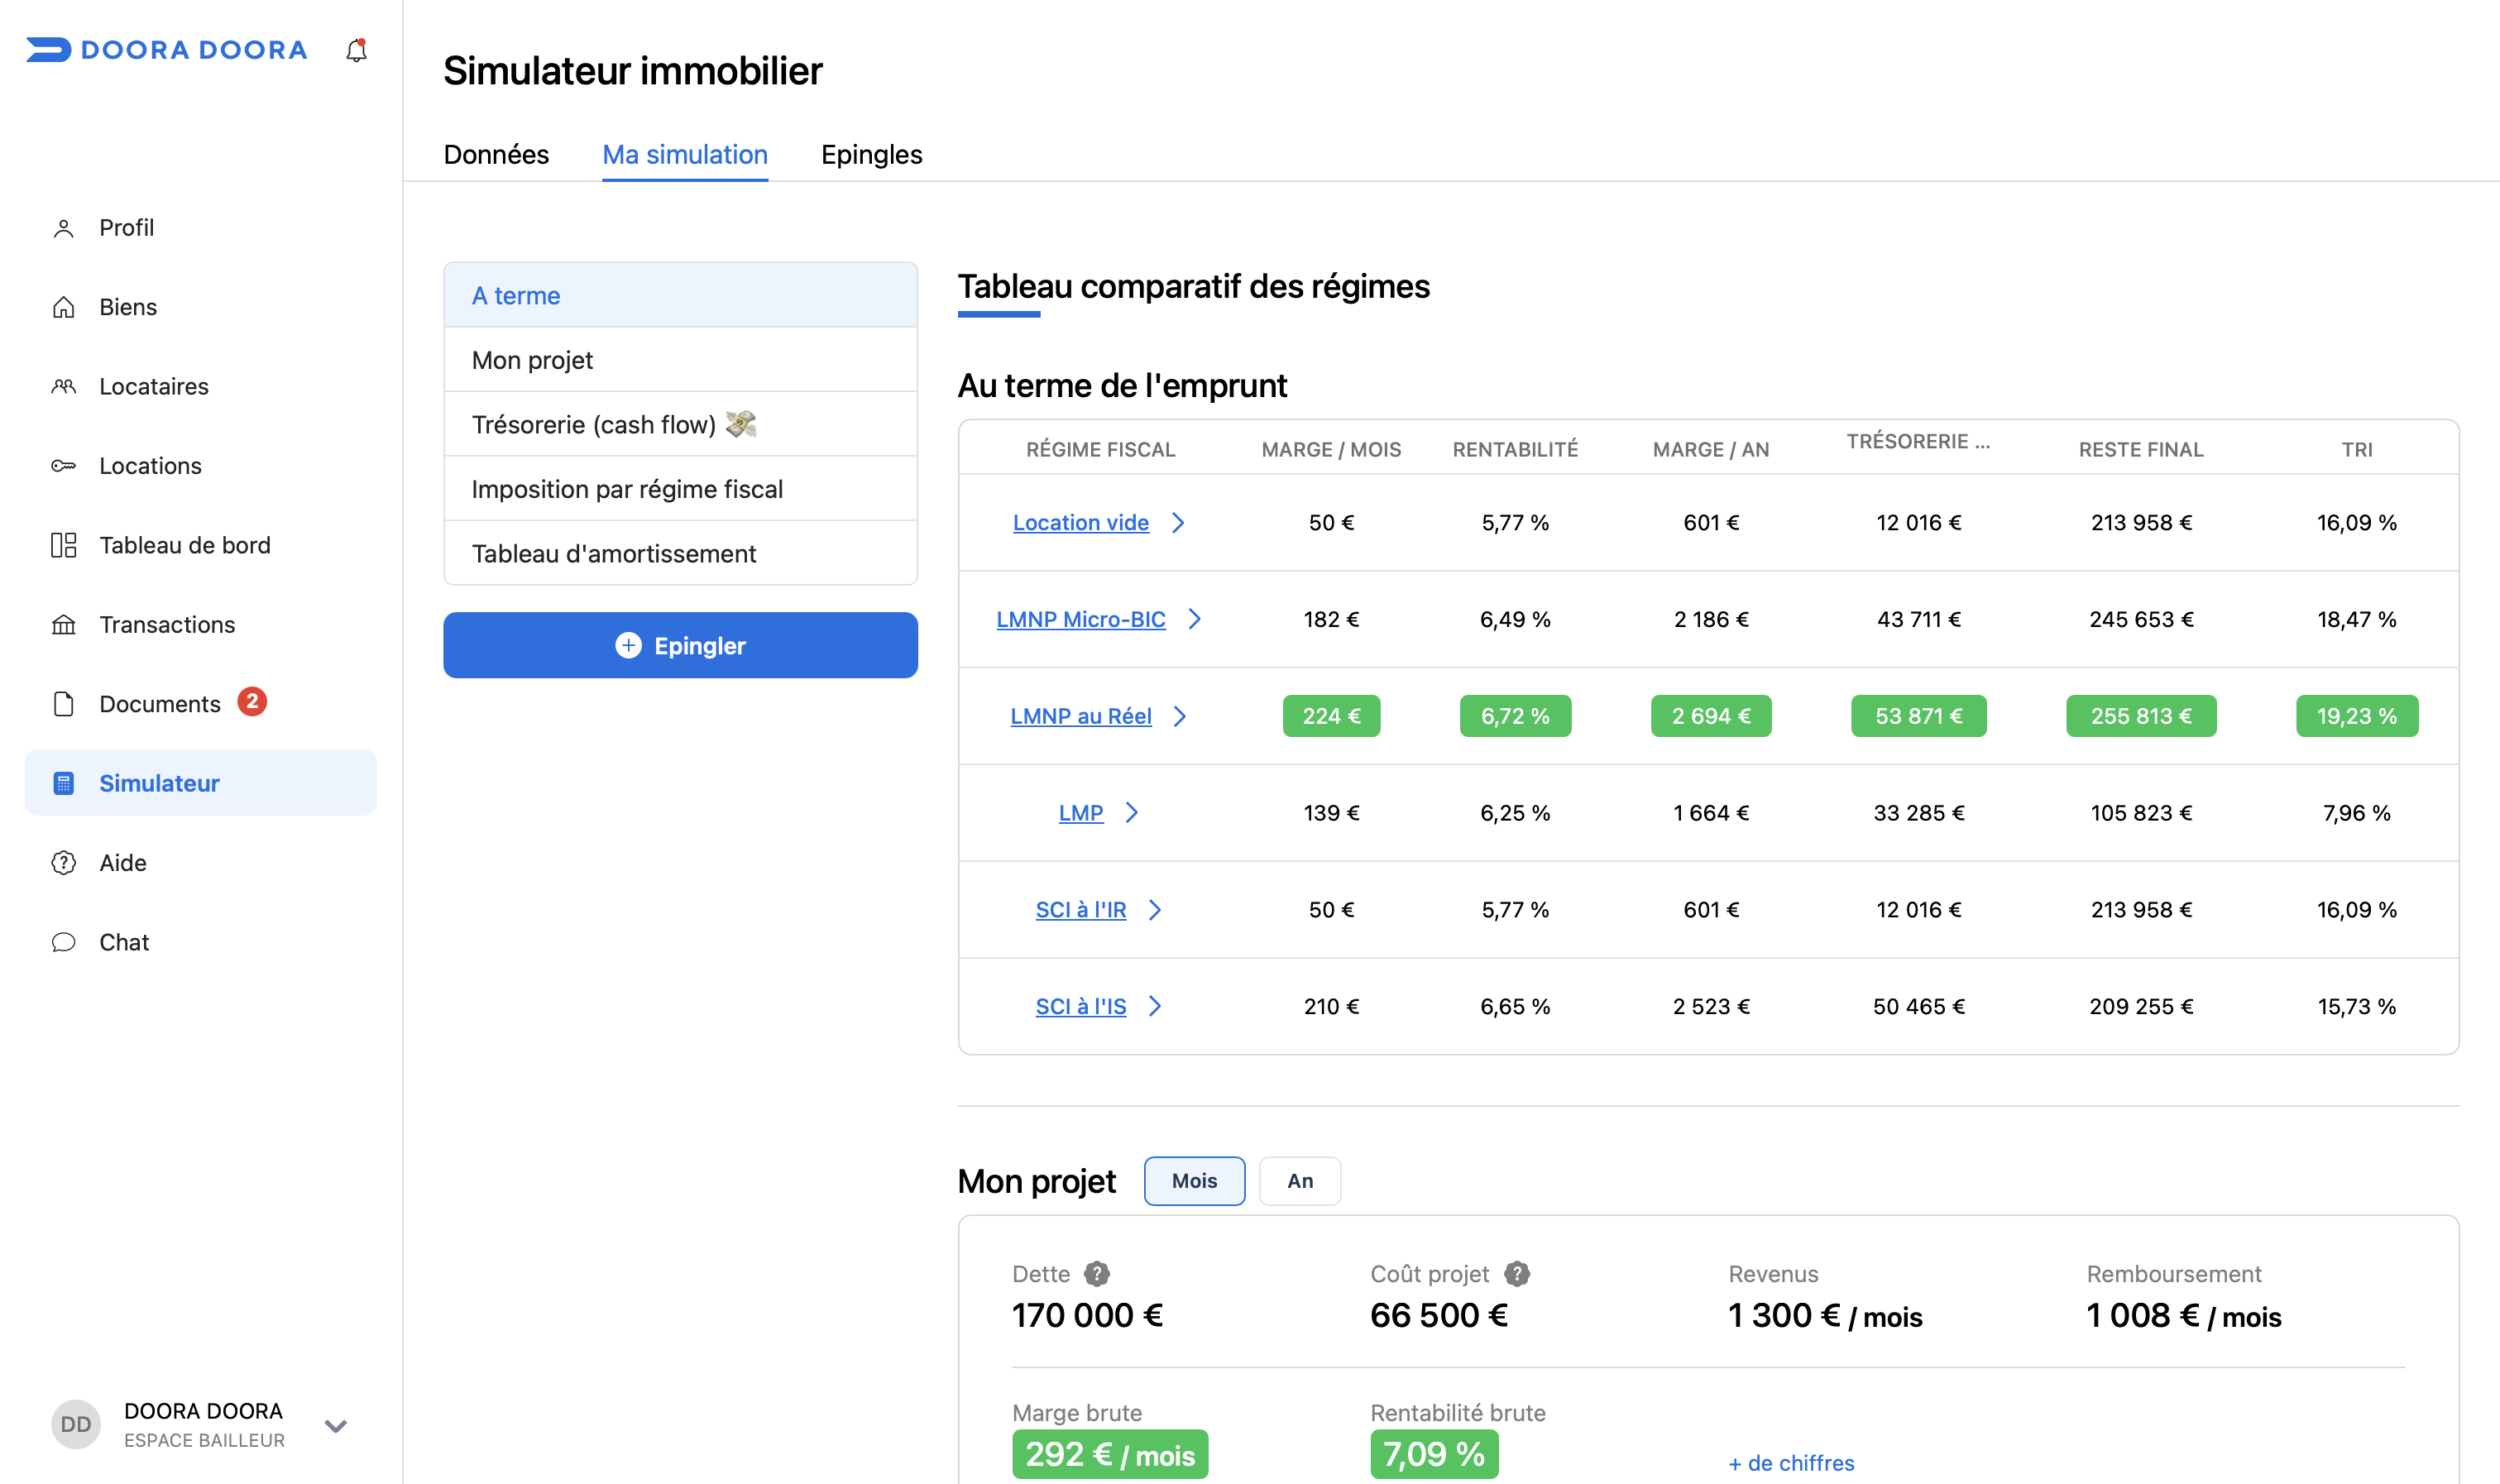Open the notifications bell

point(356,50)
